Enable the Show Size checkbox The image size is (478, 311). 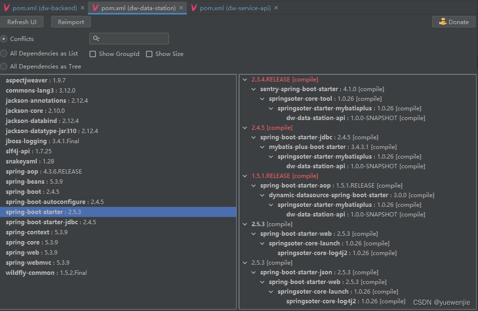point(149,54)
